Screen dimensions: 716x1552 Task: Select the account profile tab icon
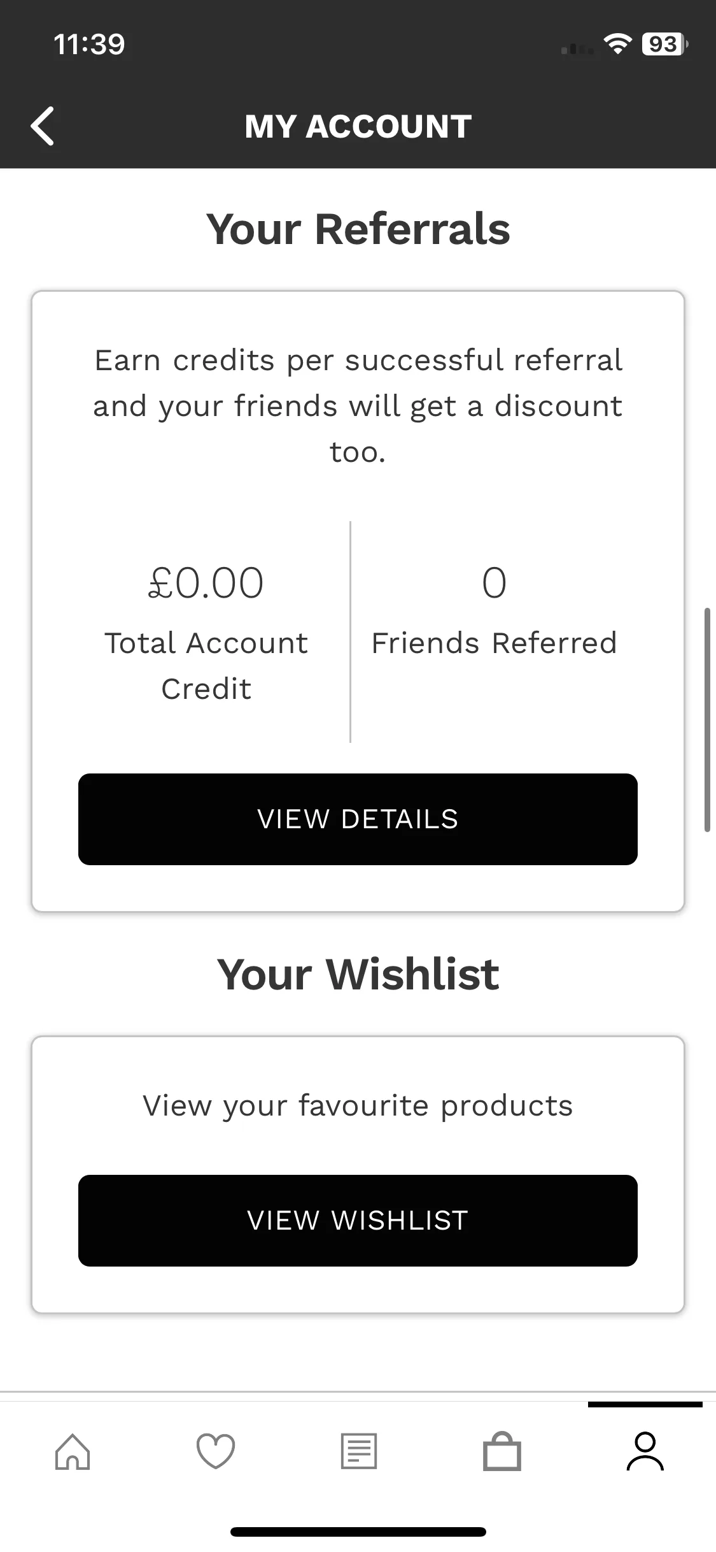click(x=645, y=1452)
